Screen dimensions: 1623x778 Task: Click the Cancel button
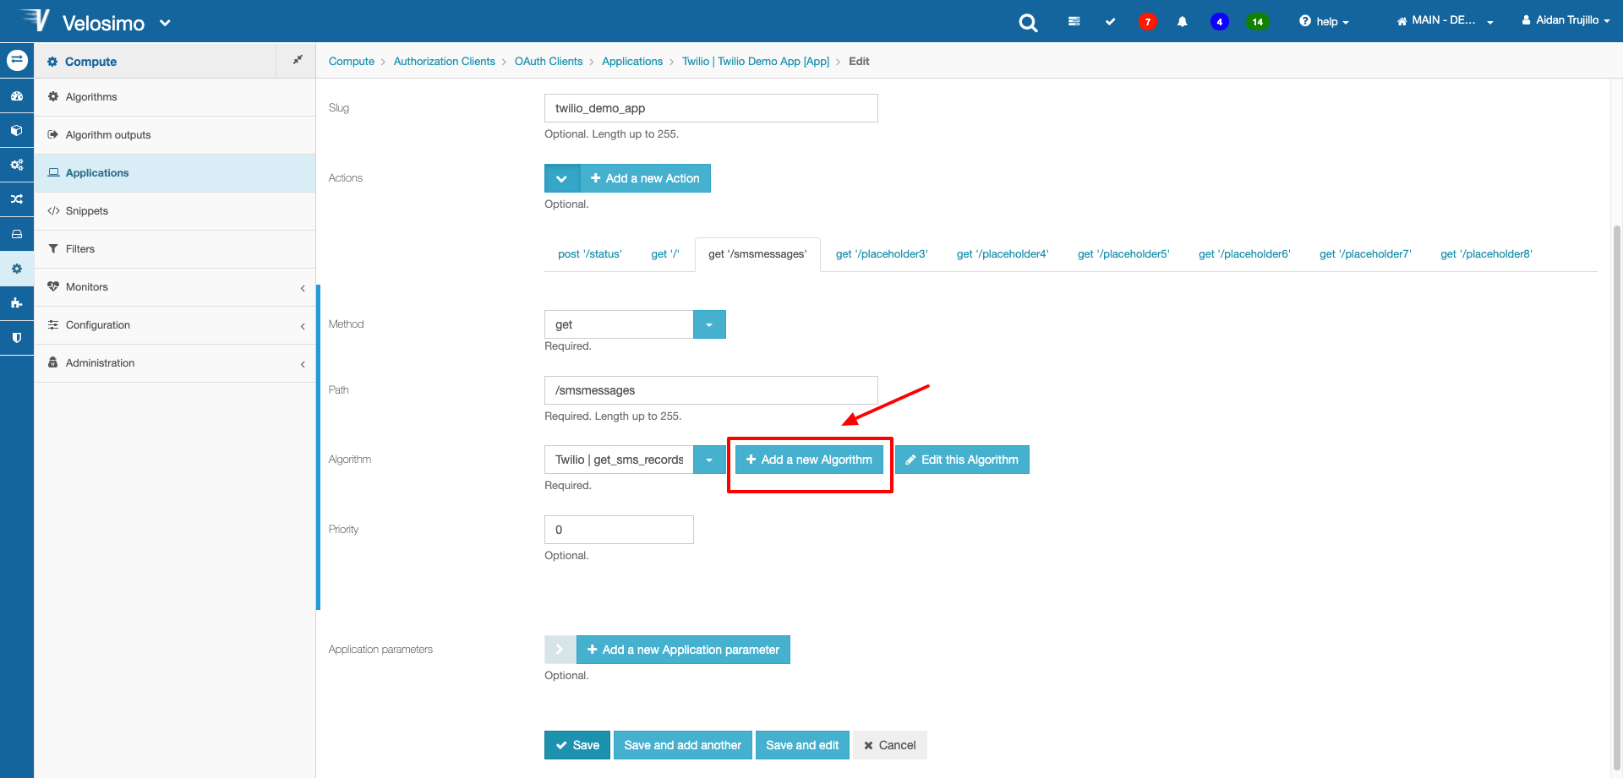click(x=890, y=745)
